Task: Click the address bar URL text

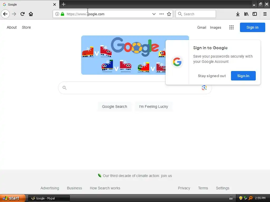Action: 85,14
